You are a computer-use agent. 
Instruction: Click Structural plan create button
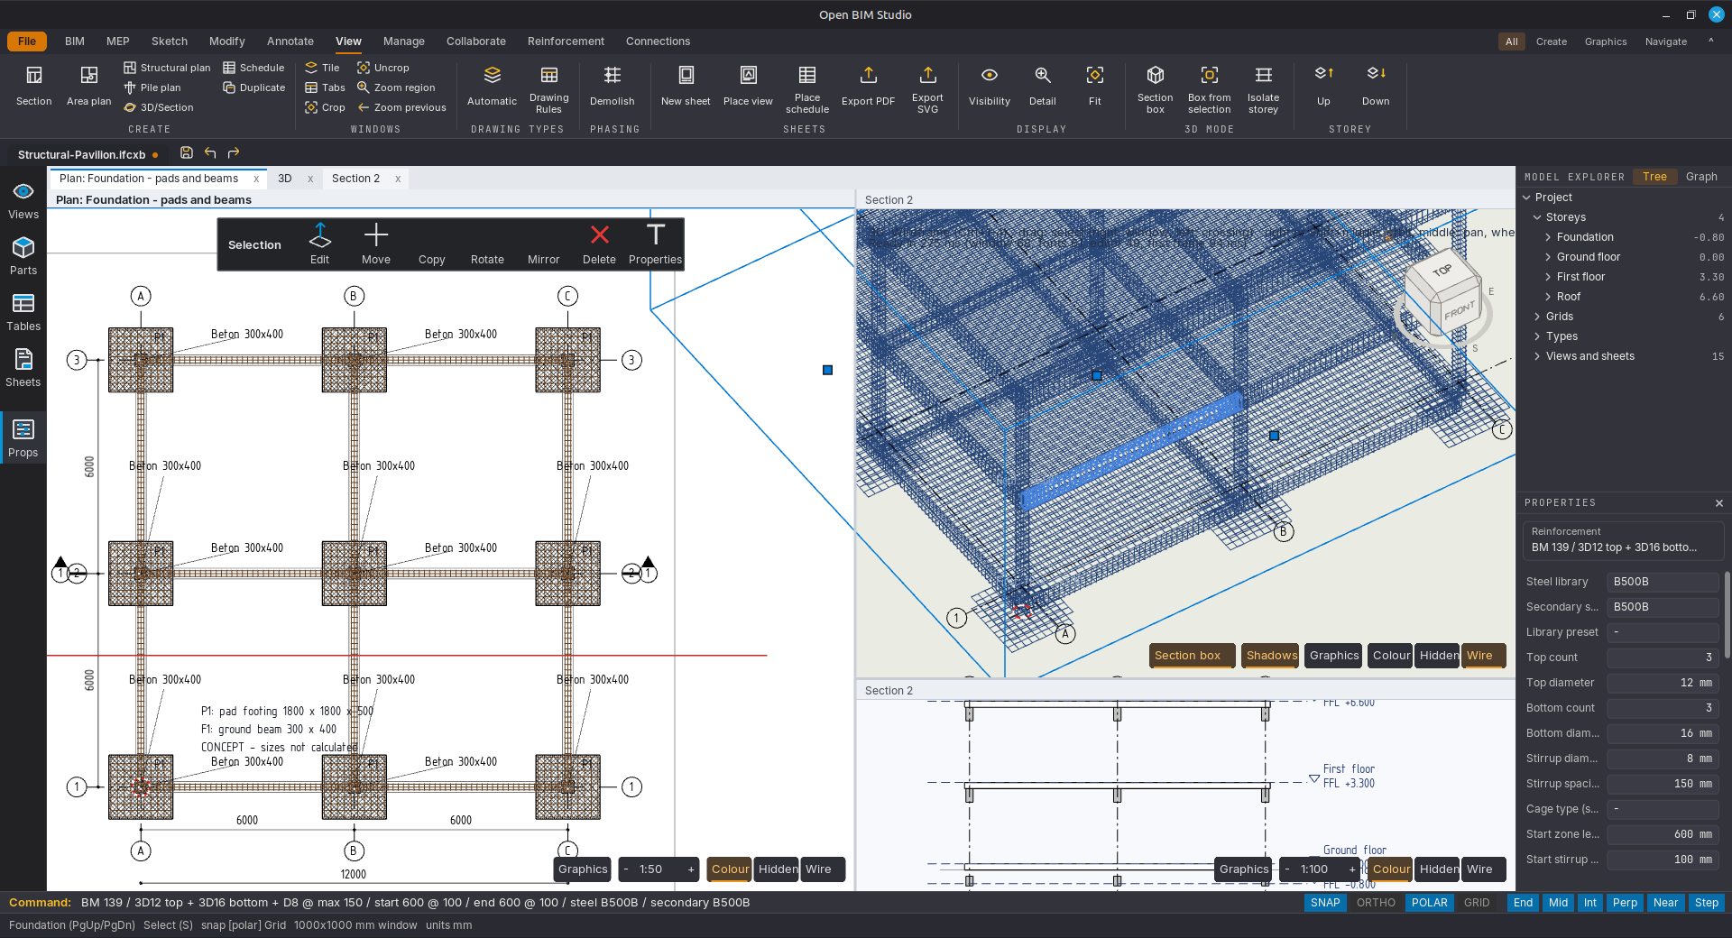(167, 68)
